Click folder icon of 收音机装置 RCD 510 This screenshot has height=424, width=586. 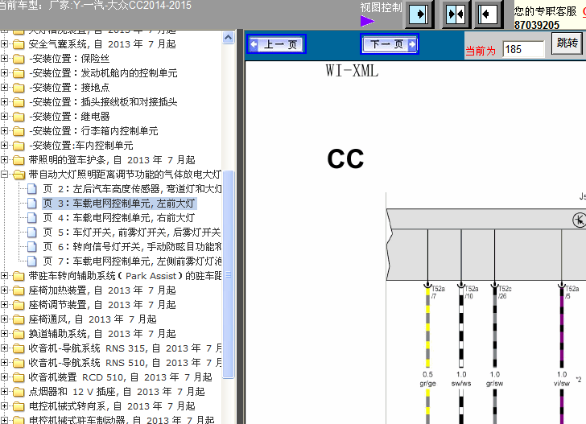19,377
